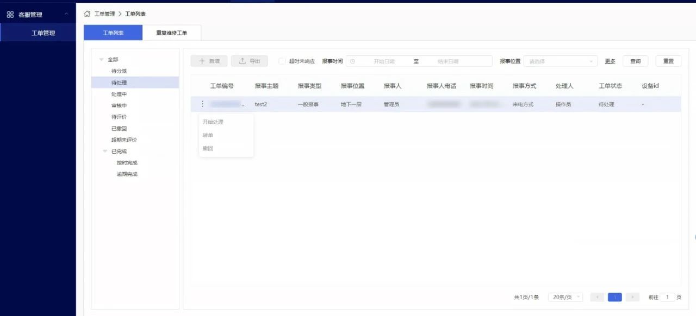Image resolution: width=696 pixels, height=316 pixels.
Task: Select 撤回 from the context menu
Action: [208, 148]
